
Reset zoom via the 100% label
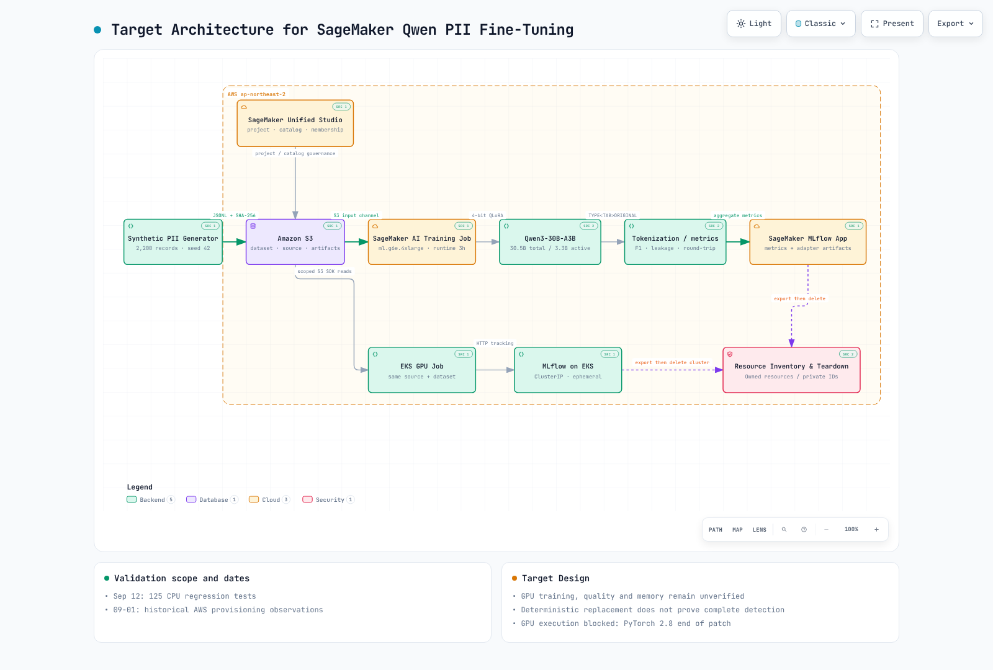click(851, 530)
